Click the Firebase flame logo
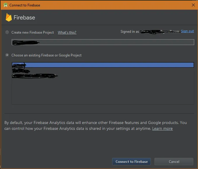 tap(8, 17)
